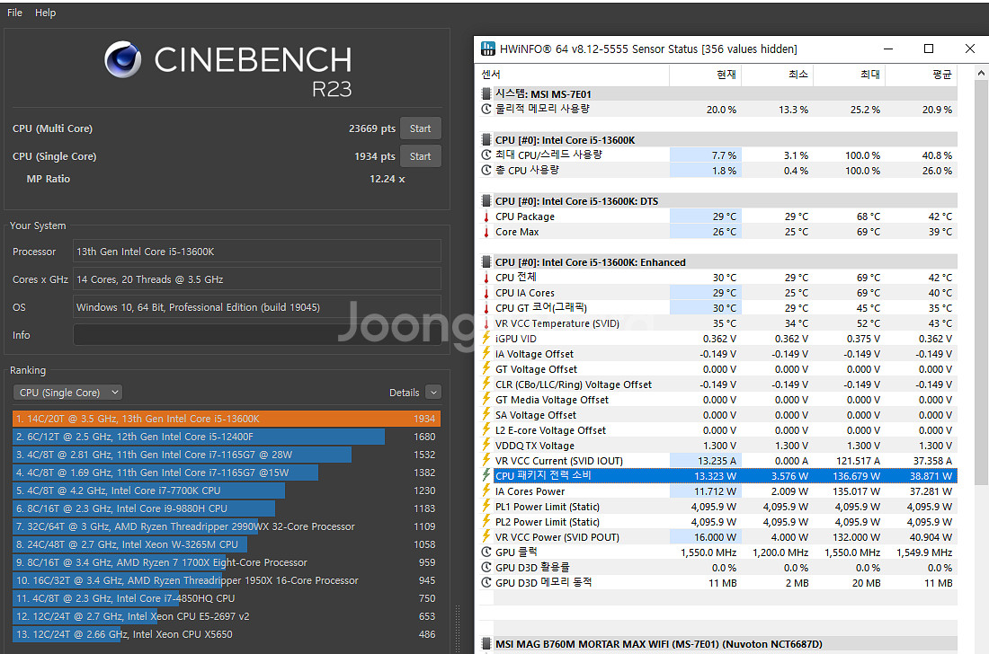989x654 pixels.
Task: Select ranking entry 13th Gen Intel Core i5-13600K
Action: (227, 419)
